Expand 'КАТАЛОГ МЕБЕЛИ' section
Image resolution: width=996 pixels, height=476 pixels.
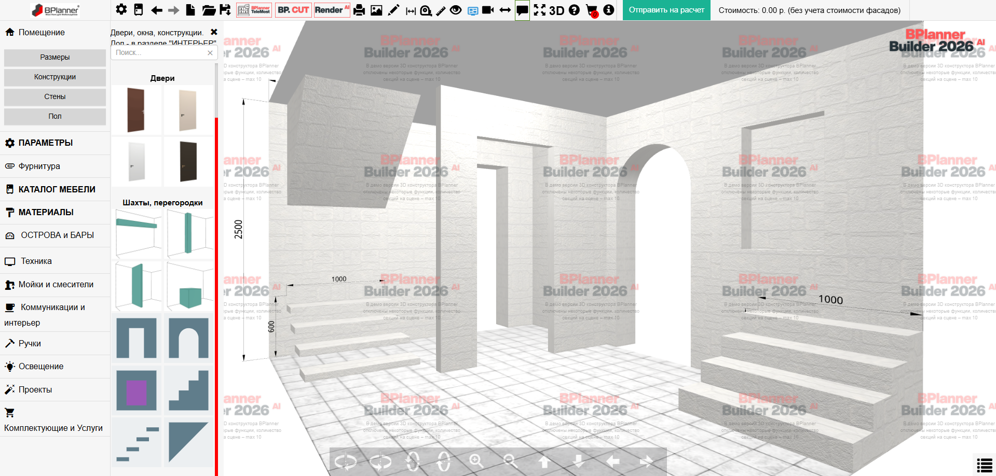pos(55,189)
